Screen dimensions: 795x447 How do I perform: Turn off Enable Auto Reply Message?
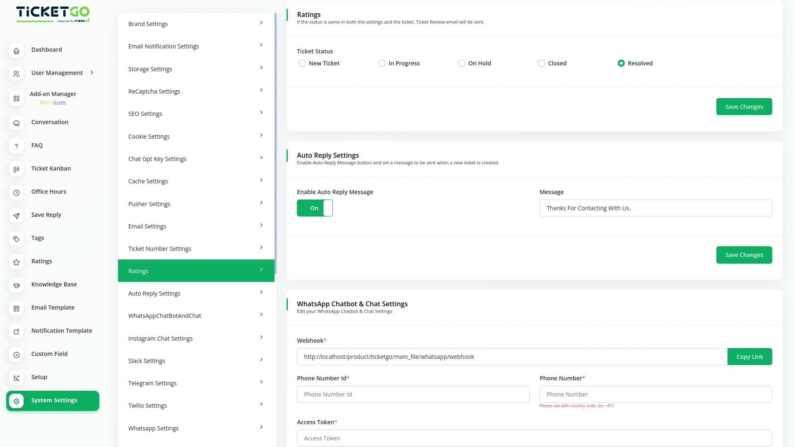(315, 208)
